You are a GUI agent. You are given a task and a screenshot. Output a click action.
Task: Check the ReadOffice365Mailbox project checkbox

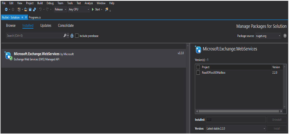coord(198,73)
